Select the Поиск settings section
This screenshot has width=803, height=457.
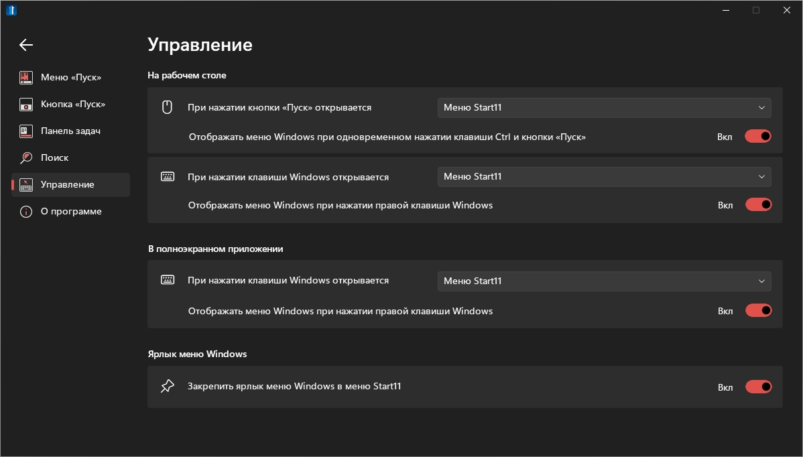coord(55,158)
